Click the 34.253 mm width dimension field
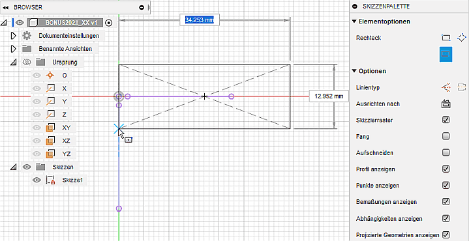 click(199, 20)
